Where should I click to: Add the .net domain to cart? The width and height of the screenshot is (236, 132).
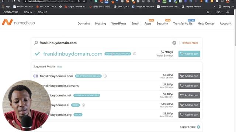coord(189,95)
